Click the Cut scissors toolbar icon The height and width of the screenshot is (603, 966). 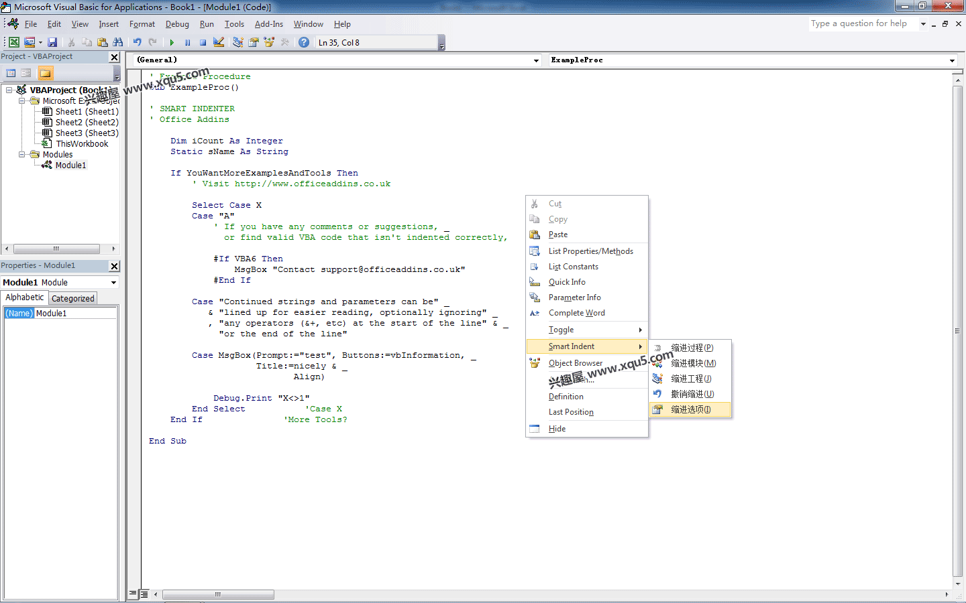(x=72, y=42)
